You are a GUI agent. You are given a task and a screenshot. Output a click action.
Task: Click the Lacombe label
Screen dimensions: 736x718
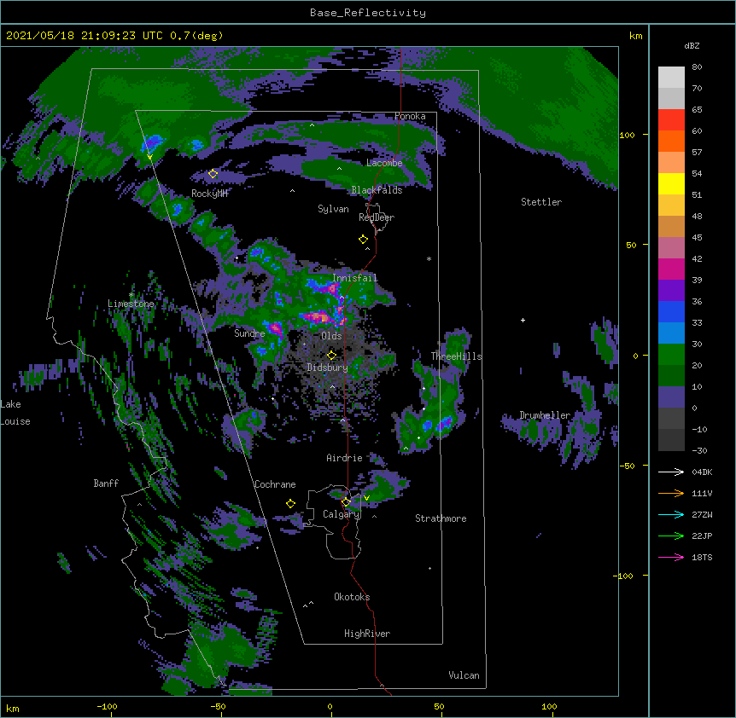(x=384, y=163)
